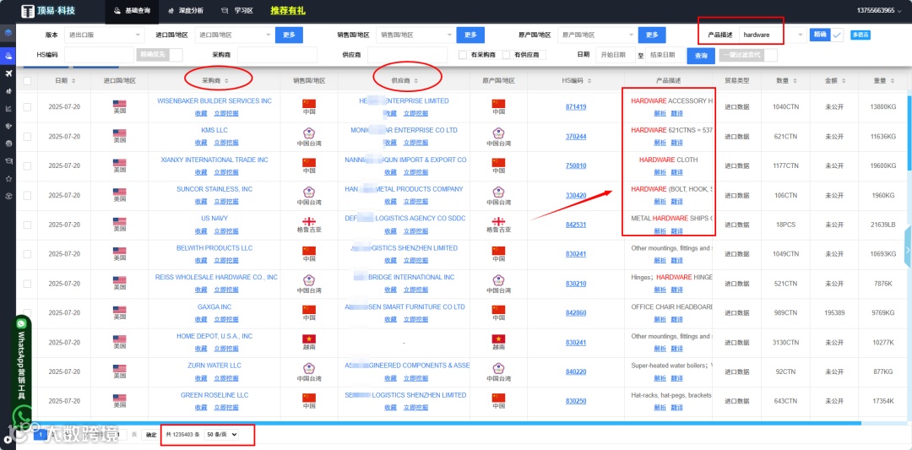Open HS code link 871419
Viewport: 912px width, 450px height.
pyautogui.click(x=576, y=107)
